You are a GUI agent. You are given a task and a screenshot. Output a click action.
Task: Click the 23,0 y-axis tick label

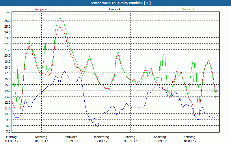tap(7, 38)
